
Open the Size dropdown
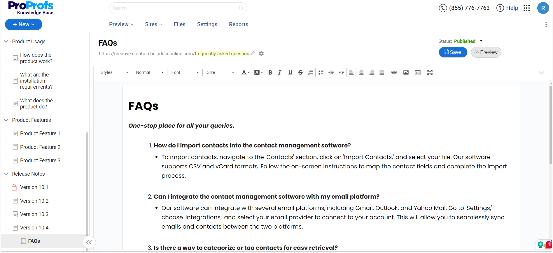coord(220,72)
